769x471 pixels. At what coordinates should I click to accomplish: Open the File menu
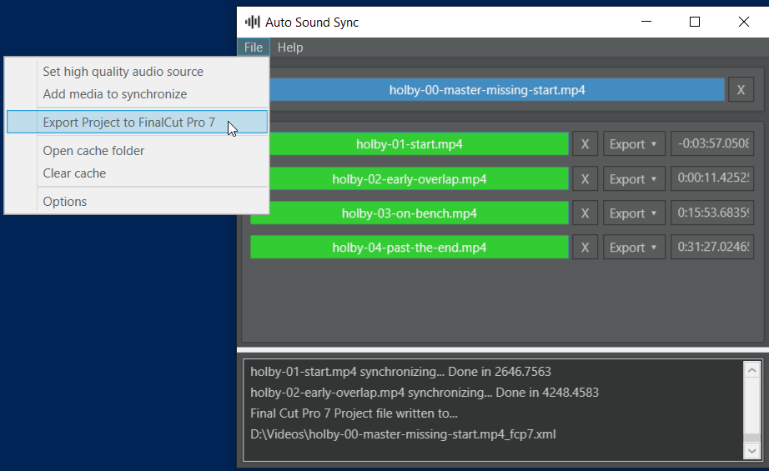[x=253, y=48]
